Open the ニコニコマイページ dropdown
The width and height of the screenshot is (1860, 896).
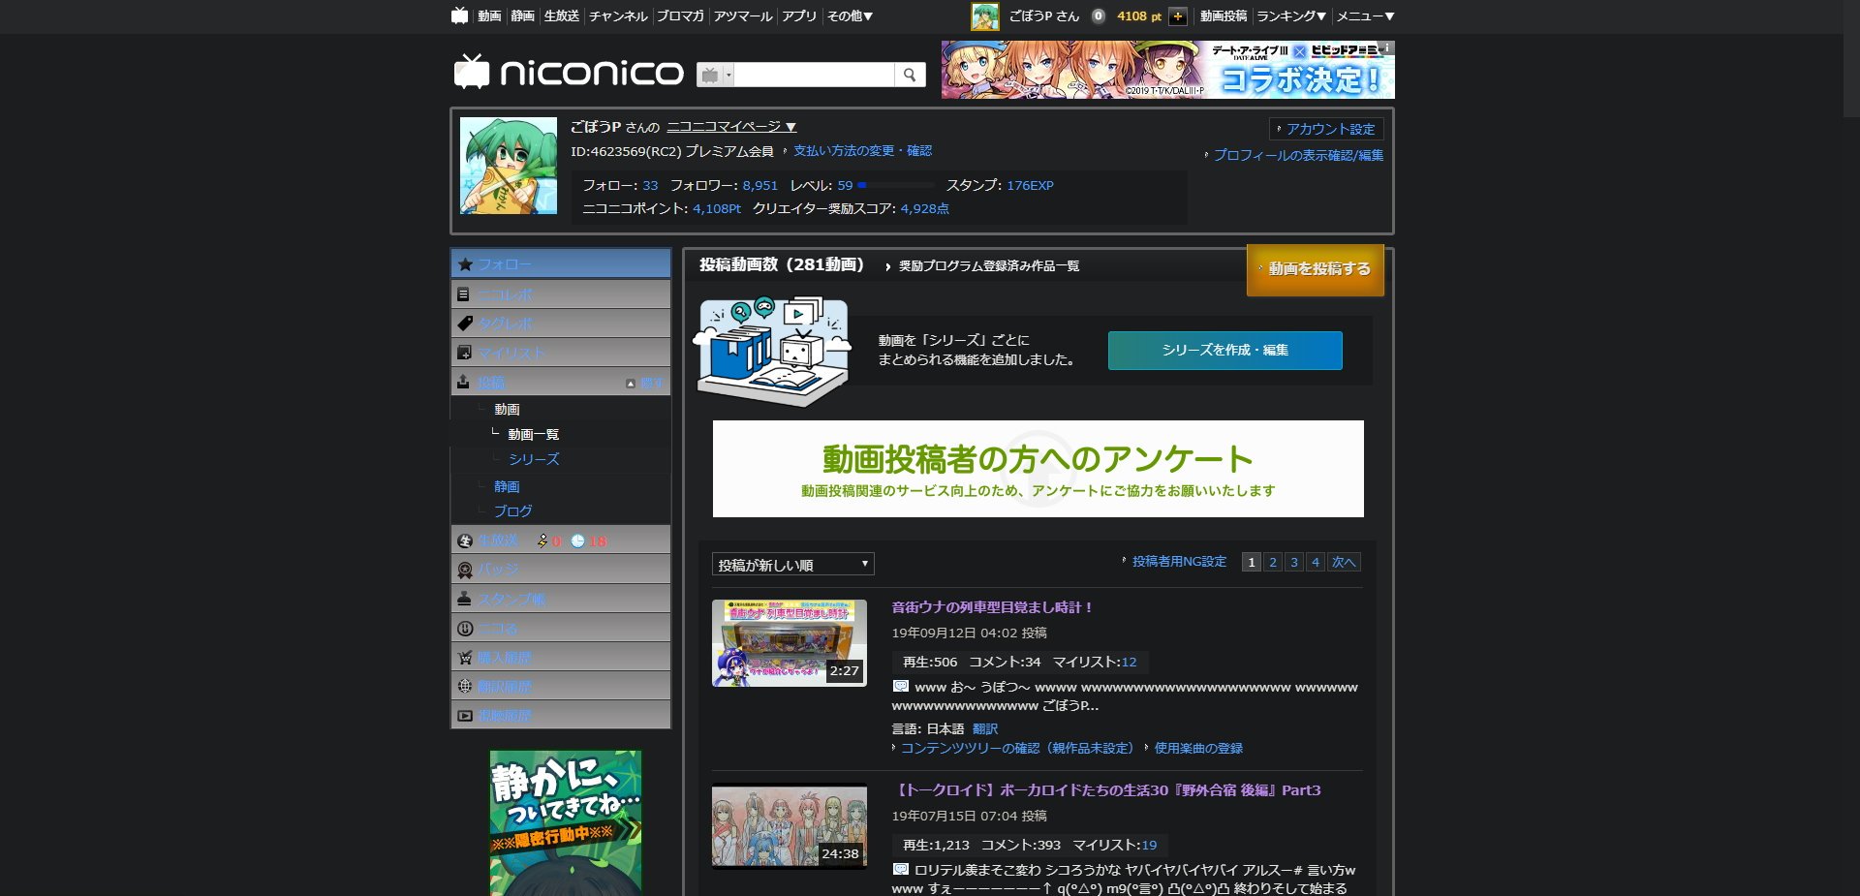[731, 127]
